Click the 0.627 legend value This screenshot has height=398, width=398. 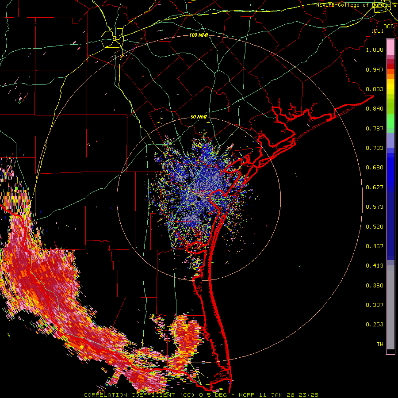coord(375,188)
